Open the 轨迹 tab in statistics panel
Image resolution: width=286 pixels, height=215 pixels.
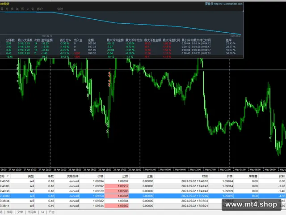click(60, 9)
